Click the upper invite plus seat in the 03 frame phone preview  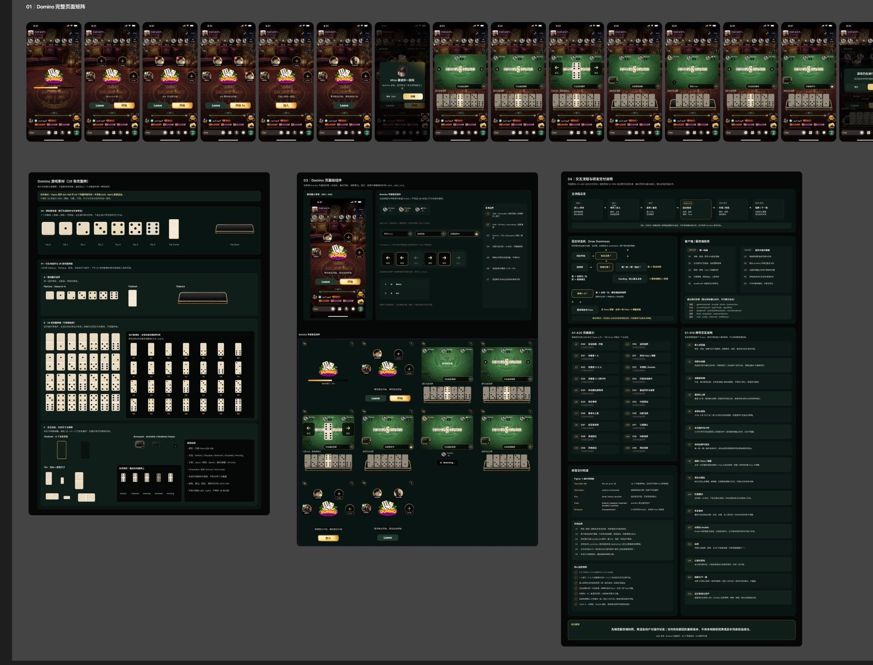click(x=349, y=237)
